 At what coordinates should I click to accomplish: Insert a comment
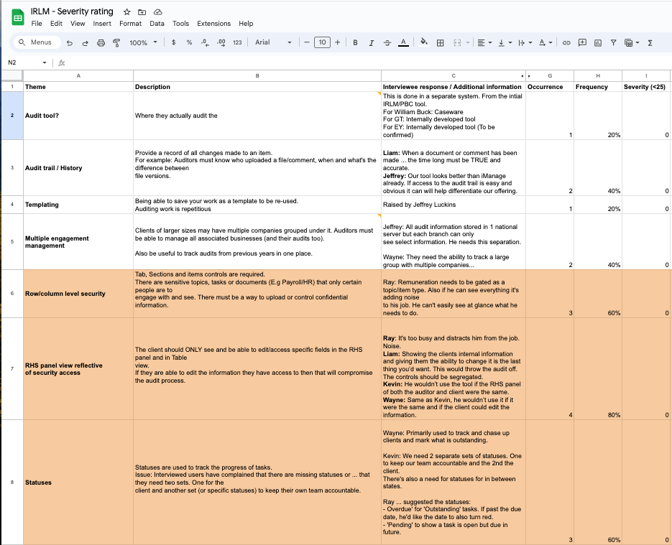click(x=582, y=42)
